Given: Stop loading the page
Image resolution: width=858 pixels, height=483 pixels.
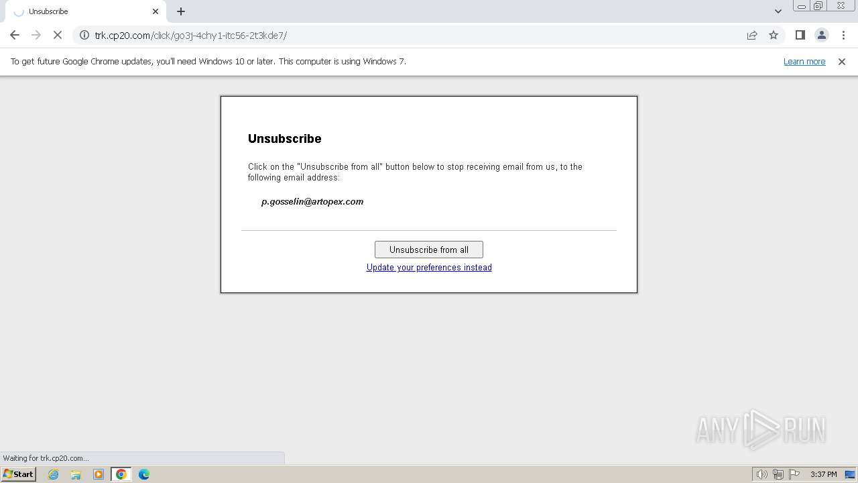Looking at the screenshot, I should click(58, 35).
